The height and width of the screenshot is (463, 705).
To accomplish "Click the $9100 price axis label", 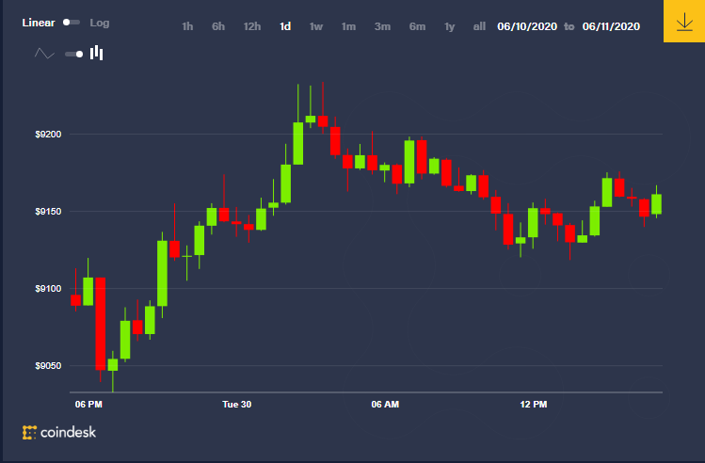I will 48,289.
